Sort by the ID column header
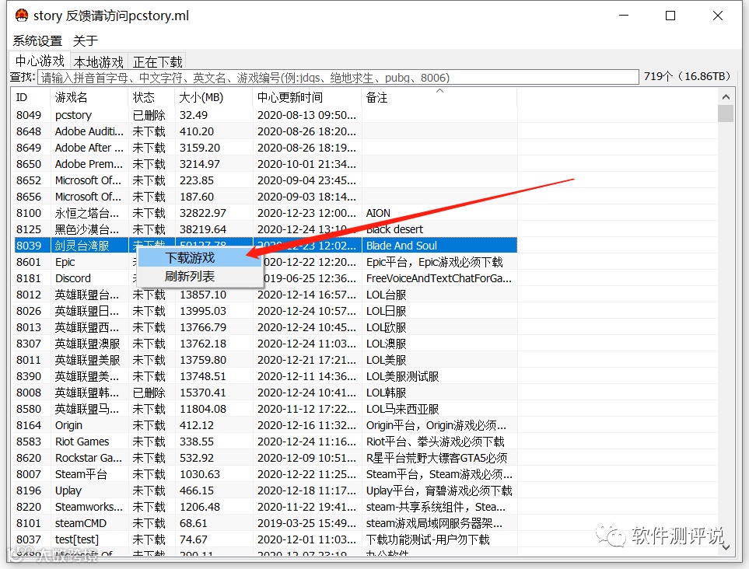The height and width of the screenshot is (569, 749). tap(31, 97)
